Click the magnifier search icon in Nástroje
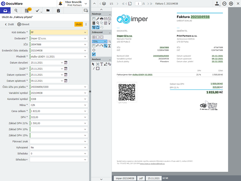 98,23
